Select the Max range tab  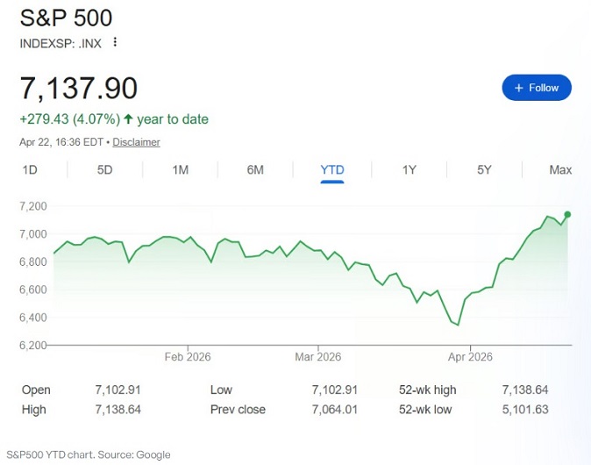pos(560,170)
